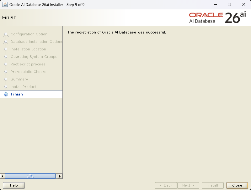
Task: Click the Finish page heading
Action: 9,18
